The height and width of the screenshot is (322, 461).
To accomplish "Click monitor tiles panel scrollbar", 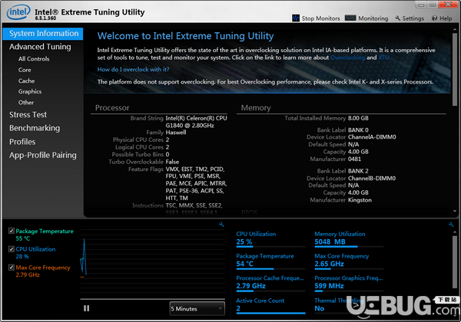I will pos(455,261).
